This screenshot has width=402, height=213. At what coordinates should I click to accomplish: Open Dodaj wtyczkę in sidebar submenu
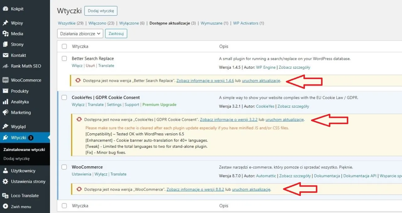[16, 158]
